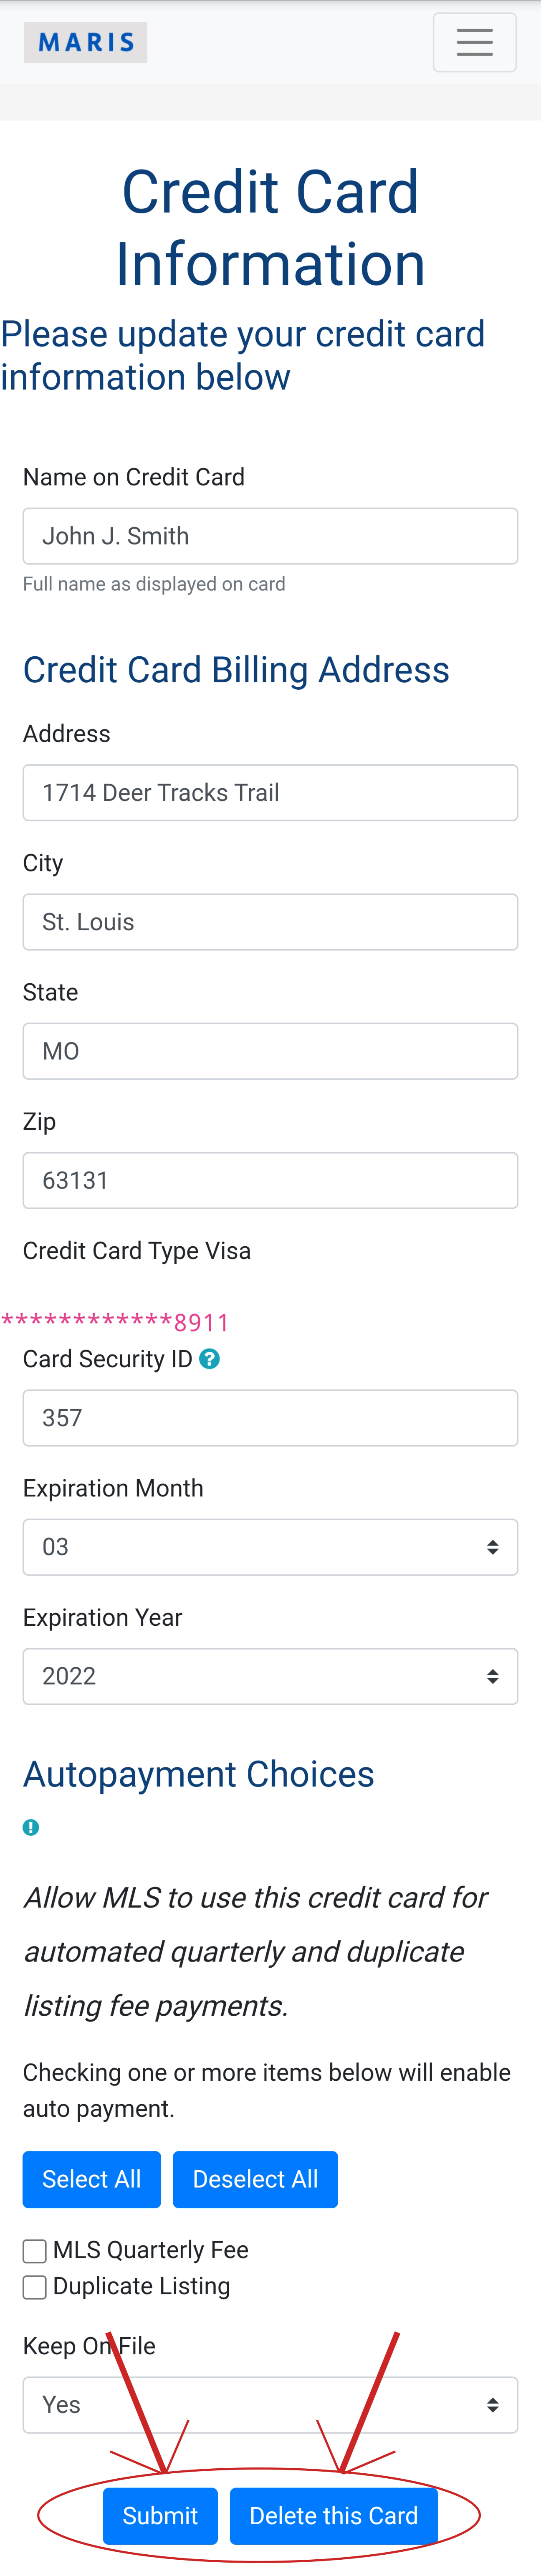Image resolution: width=541 pixels, height=2576 pixels.
Task: Click the MARIS logo
Action: click(86, 42)
